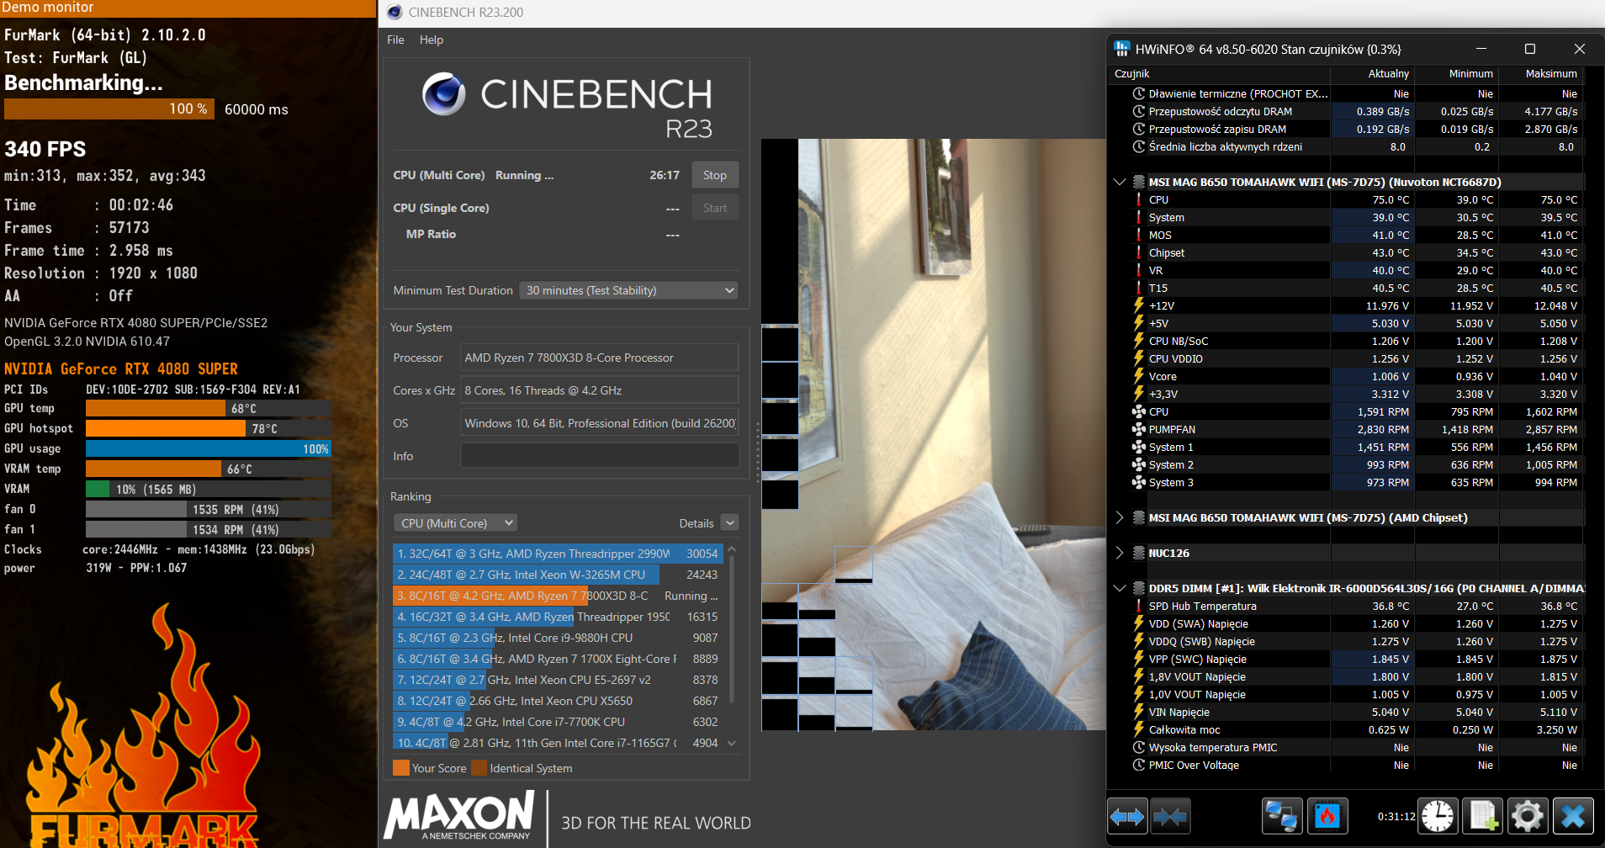The image size is (1605, 848).
Task: Click the ranking list scrollbar thumb
Action: point(732,629)
